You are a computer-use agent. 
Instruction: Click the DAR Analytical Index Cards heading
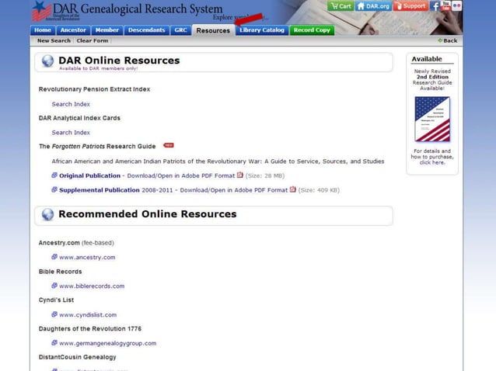click(79, 118)
